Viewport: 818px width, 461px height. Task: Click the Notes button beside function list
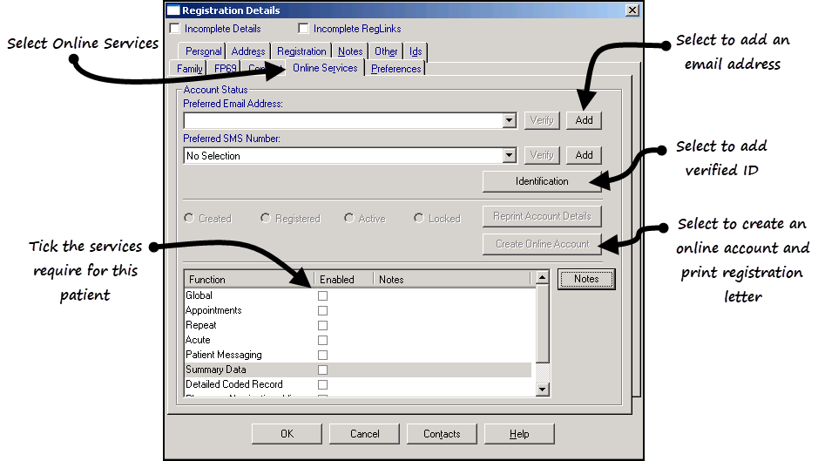click(586, 279)
